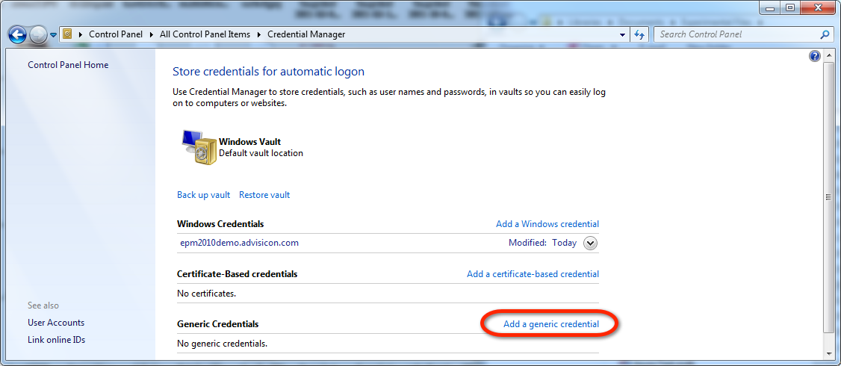Image resolution: width=841 pixels, height=366 pixels.
Task: Click the Back navigation arrow button
Action: point(17,35)
